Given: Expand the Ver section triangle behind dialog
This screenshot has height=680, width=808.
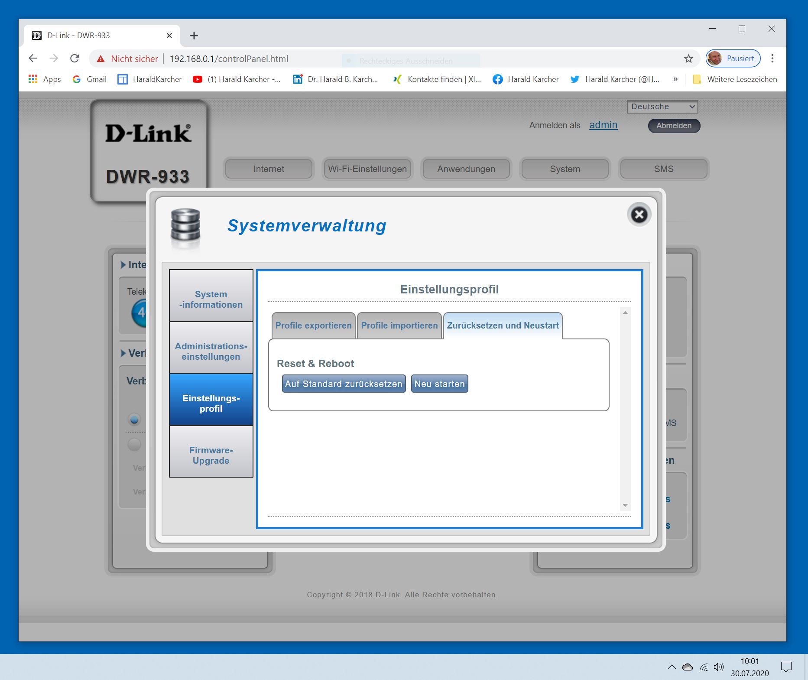Looking at the screenshot, I should (123, 353).
